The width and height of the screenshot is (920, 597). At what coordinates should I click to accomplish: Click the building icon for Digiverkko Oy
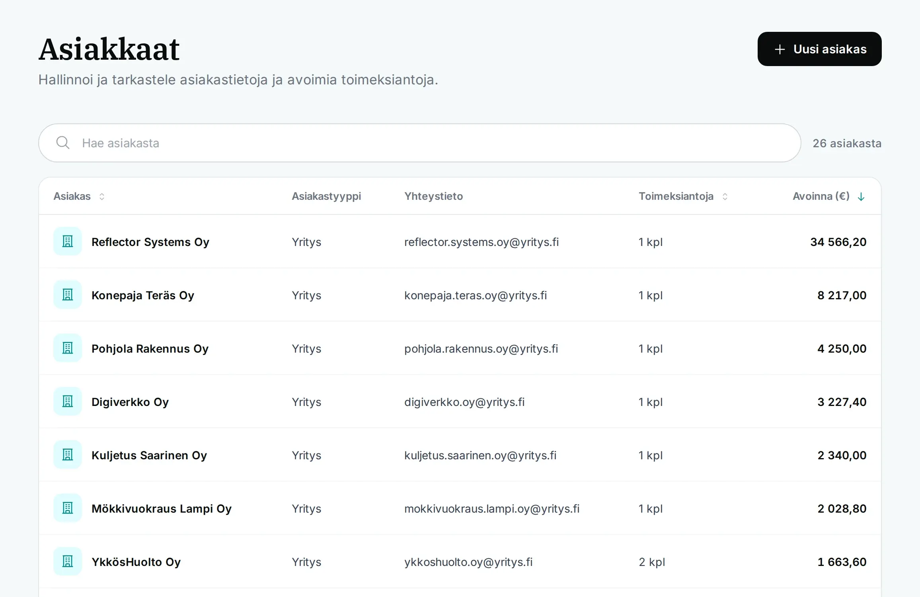68,401
